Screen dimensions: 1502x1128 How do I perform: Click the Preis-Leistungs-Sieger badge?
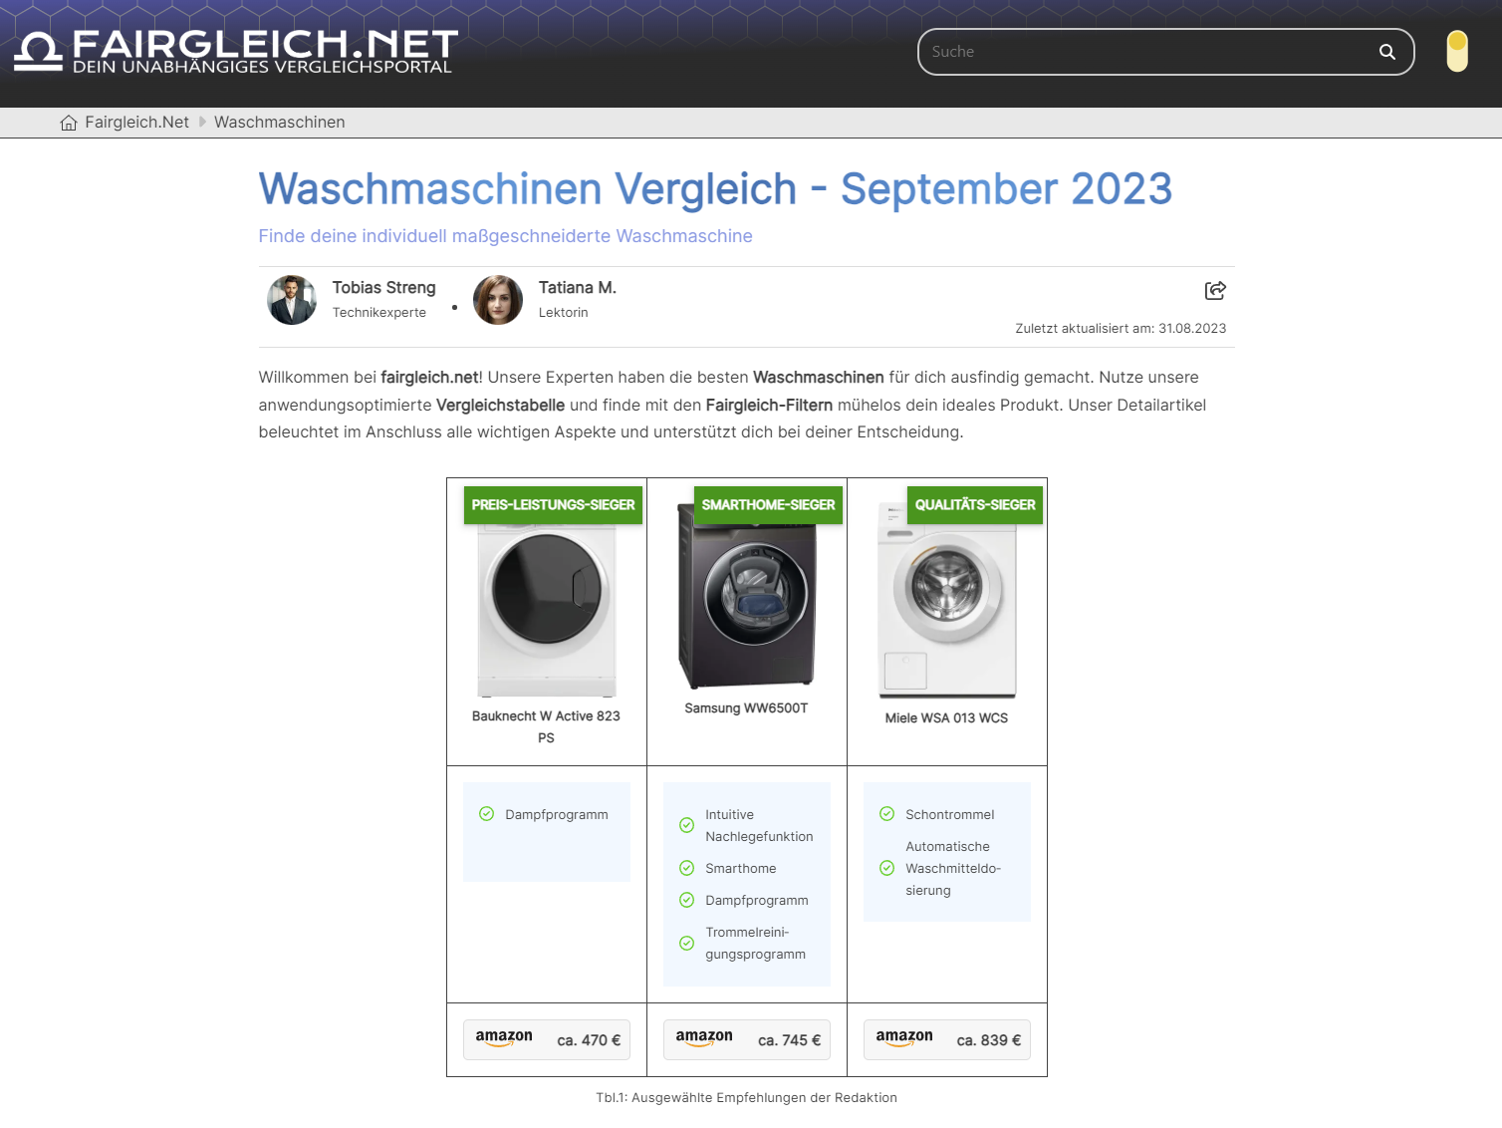553,505
